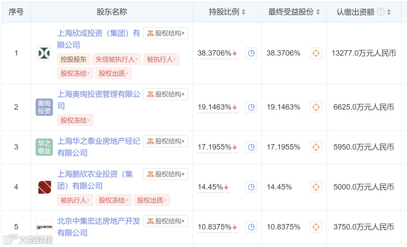Open 股权冻结 tag for 上海鹏欣农业投资

[113, 200]
